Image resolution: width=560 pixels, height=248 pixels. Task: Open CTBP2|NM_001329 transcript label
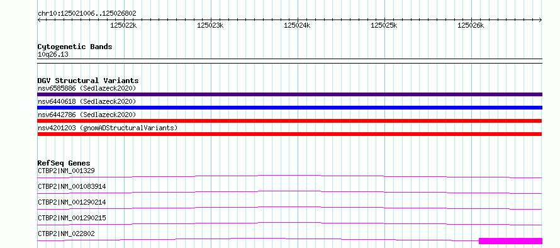tap(66, 171)
